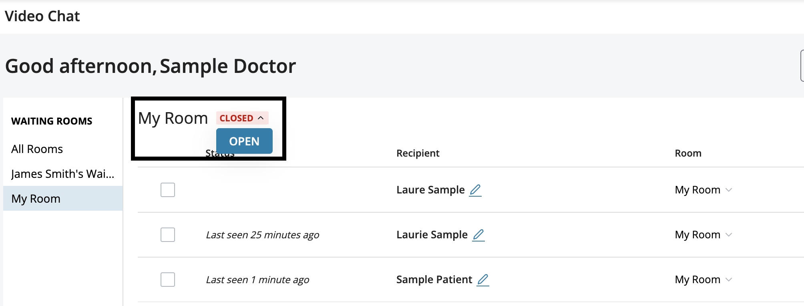The height and width of the screenshot is (306, 804).
Task: Click edit pencil next to Laurie Sample
Action: click(x=478, y=235)
